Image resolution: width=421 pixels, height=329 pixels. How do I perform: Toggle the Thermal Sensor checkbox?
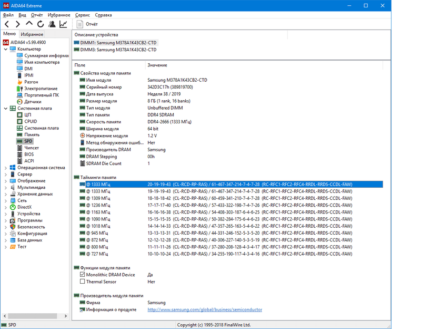click(83, 282)
